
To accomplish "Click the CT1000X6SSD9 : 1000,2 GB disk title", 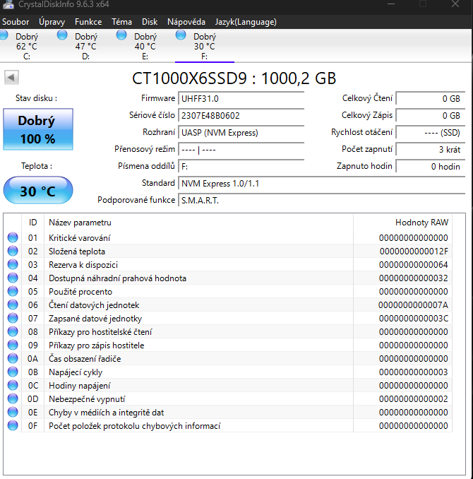I will [234, 78].
